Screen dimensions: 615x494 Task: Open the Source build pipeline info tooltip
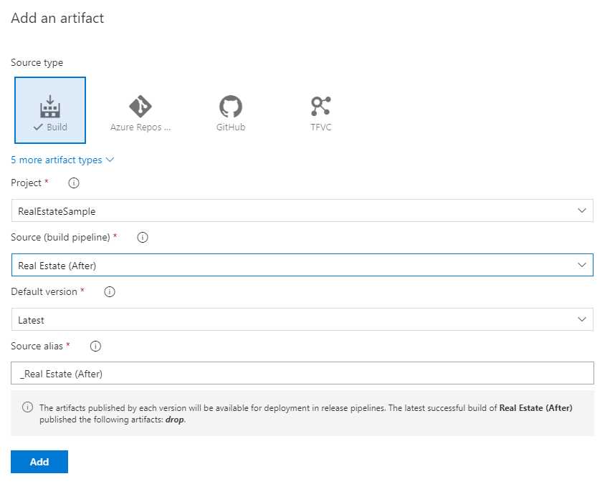pos(142,237)
